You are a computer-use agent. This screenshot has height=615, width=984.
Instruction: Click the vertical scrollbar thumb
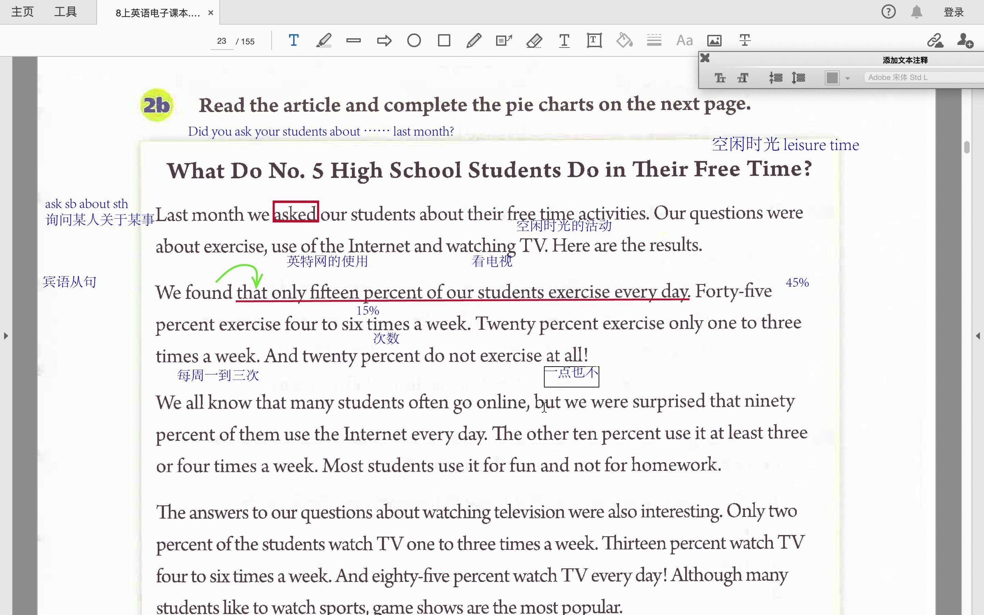(967, 147)
